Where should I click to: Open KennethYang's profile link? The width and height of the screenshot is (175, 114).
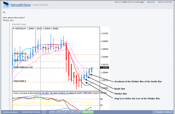pos(20,5)
